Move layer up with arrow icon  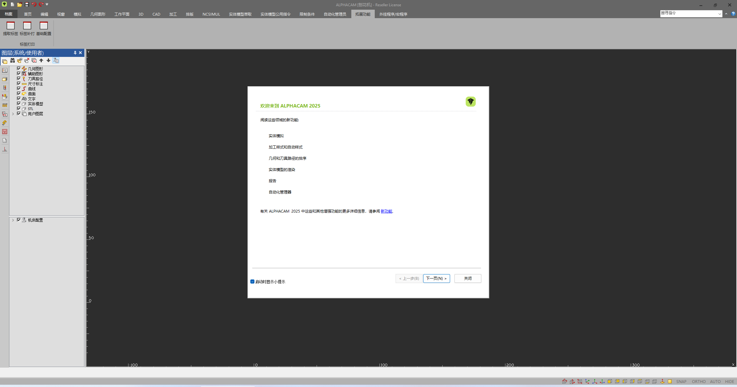pyautogui.click(x=41, y=61)
